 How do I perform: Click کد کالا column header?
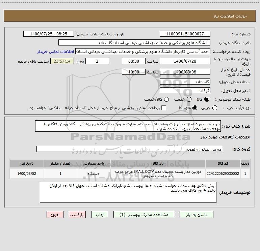(223, 163)
